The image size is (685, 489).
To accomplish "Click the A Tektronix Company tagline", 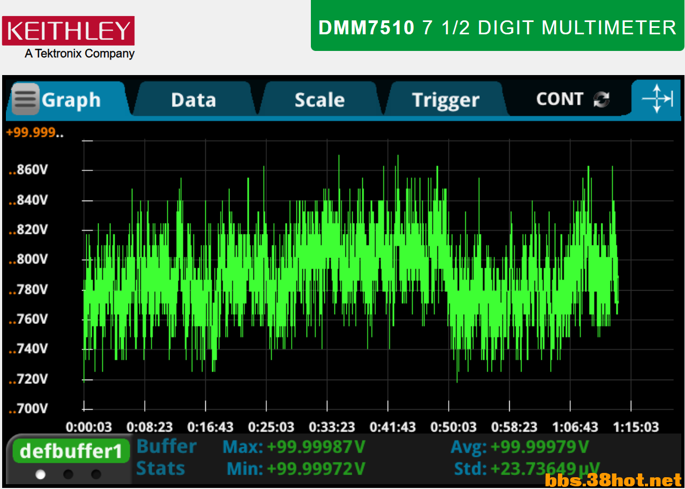I will click(x=79, y=54).
